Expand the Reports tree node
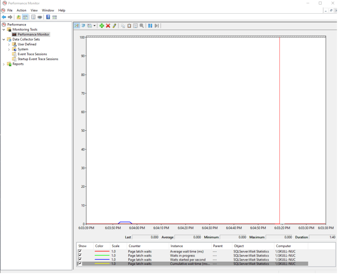This screenshot has height=278, width=343. (x=4, y=64)
